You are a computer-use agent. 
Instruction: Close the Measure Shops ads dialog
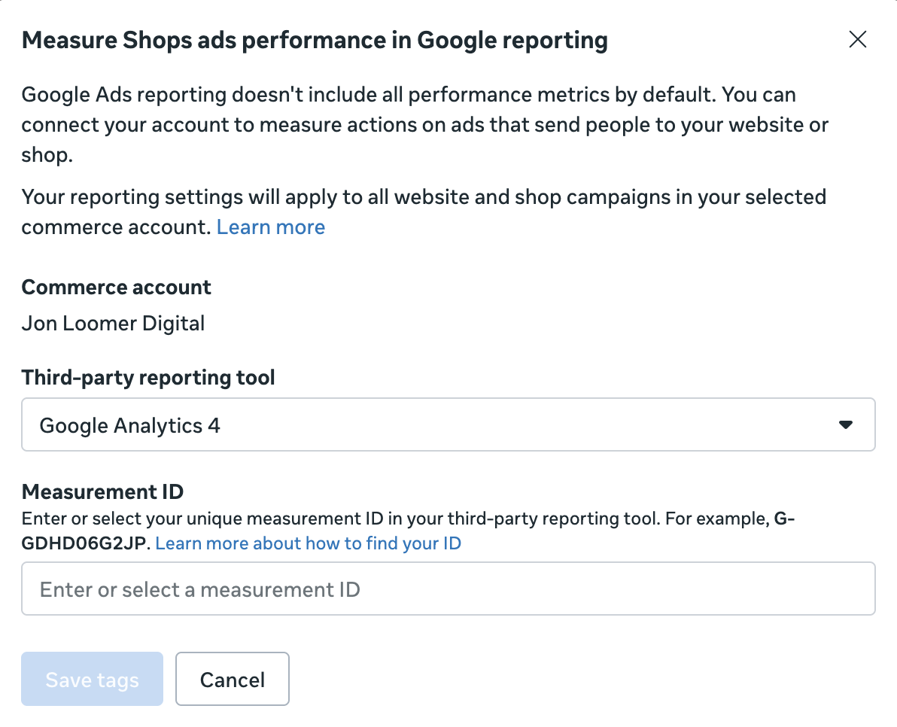click(857, 40)
